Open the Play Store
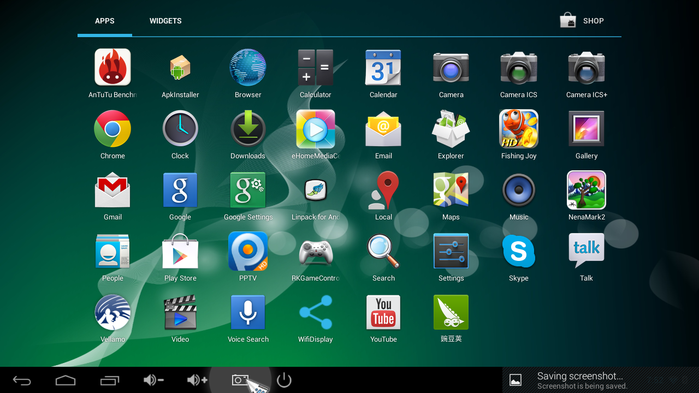The image size is (699, 393). coord(180,251)
